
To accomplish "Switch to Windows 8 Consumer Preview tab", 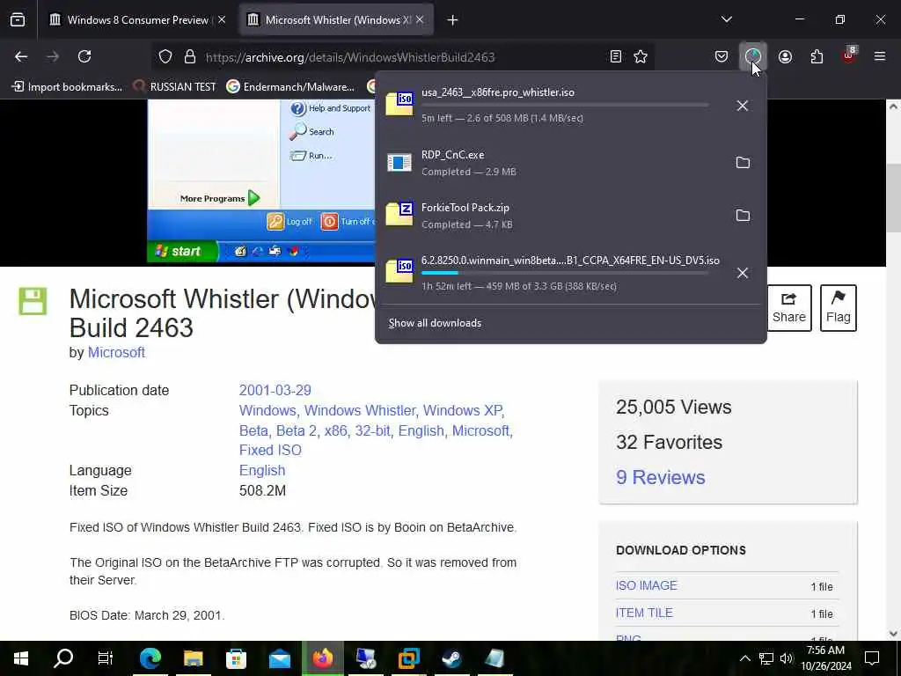I will [138, 20].
